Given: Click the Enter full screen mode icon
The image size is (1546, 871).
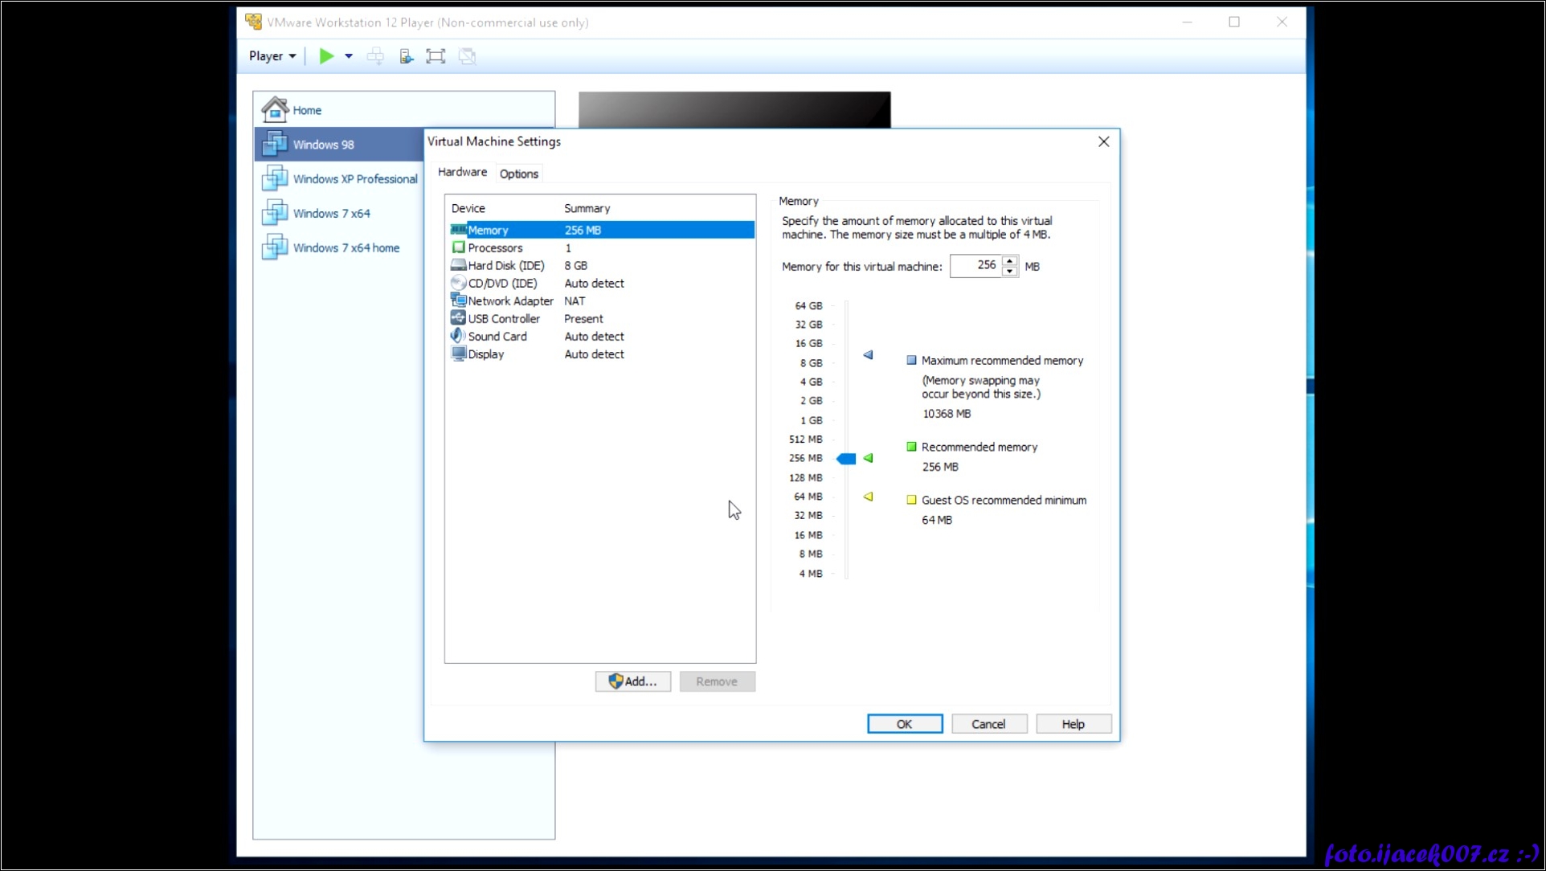Looking at the screenshot, I should click(436, 56).
